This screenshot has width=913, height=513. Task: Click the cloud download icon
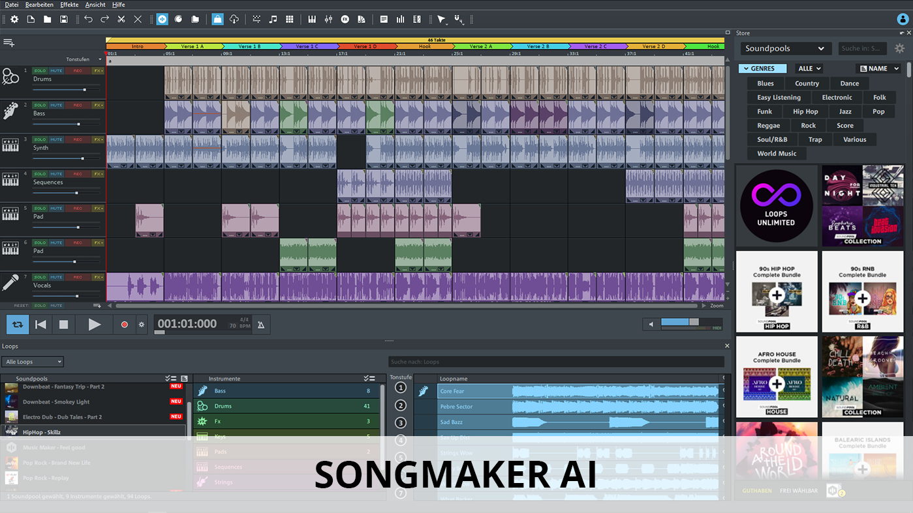(234, 20)
